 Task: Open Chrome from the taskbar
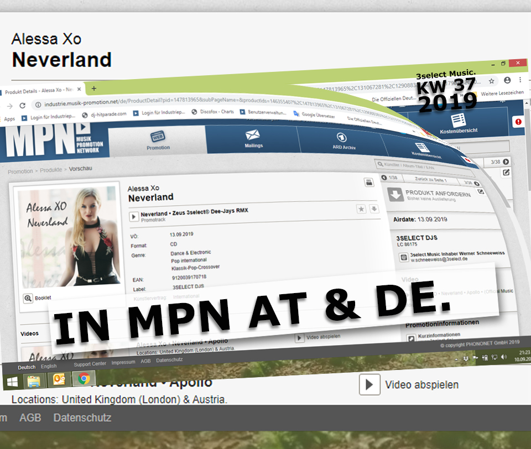click(84, 378)
